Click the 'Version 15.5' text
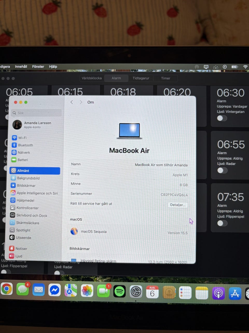The image size is (249, 333). 177,233
